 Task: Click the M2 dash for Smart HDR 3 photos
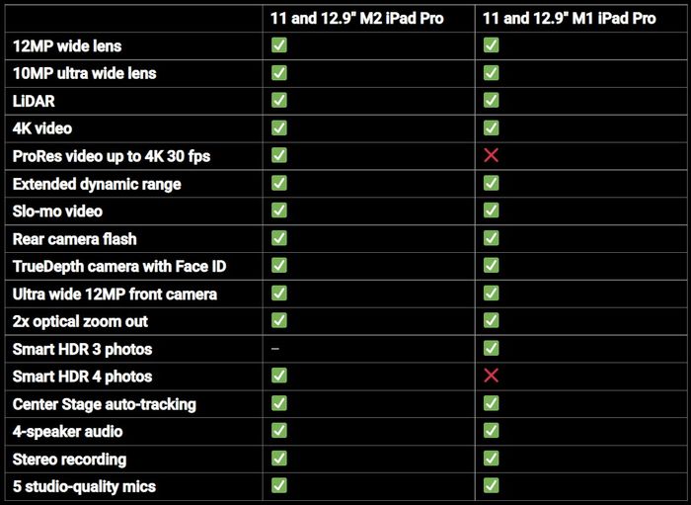tap(275, 349)
